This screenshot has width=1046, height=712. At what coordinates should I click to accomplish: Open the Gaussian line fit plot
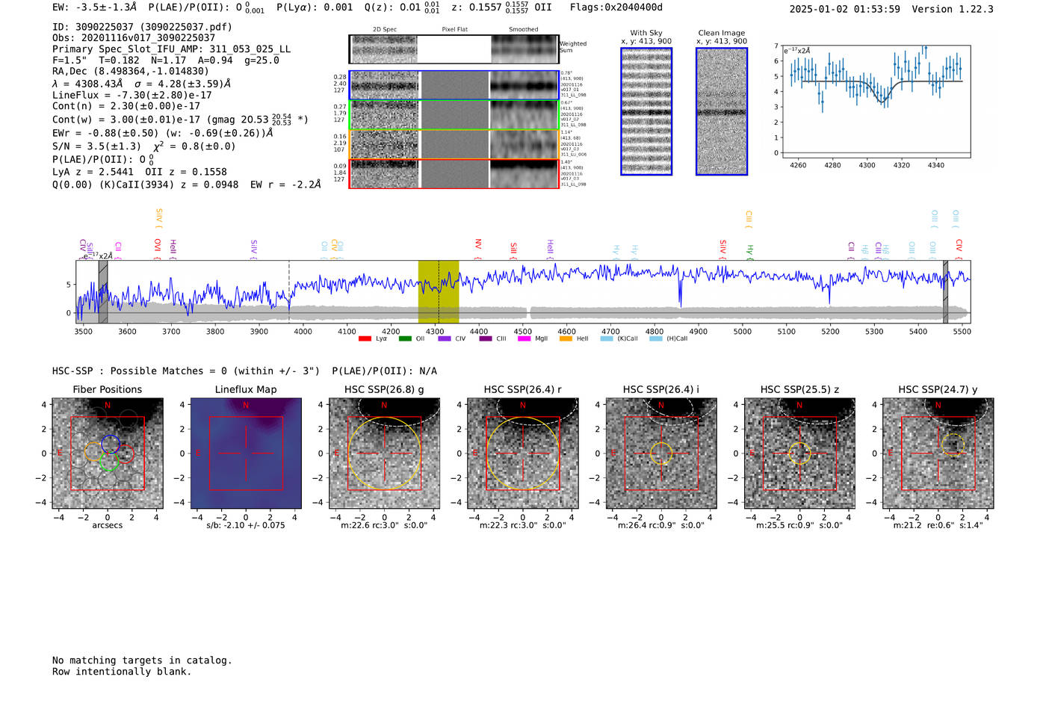876,101
